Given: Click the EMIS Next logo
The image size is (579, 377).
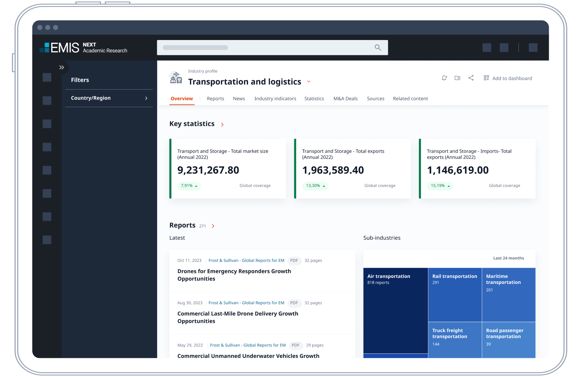Looking at the screenshot, I should pos(83,47).
